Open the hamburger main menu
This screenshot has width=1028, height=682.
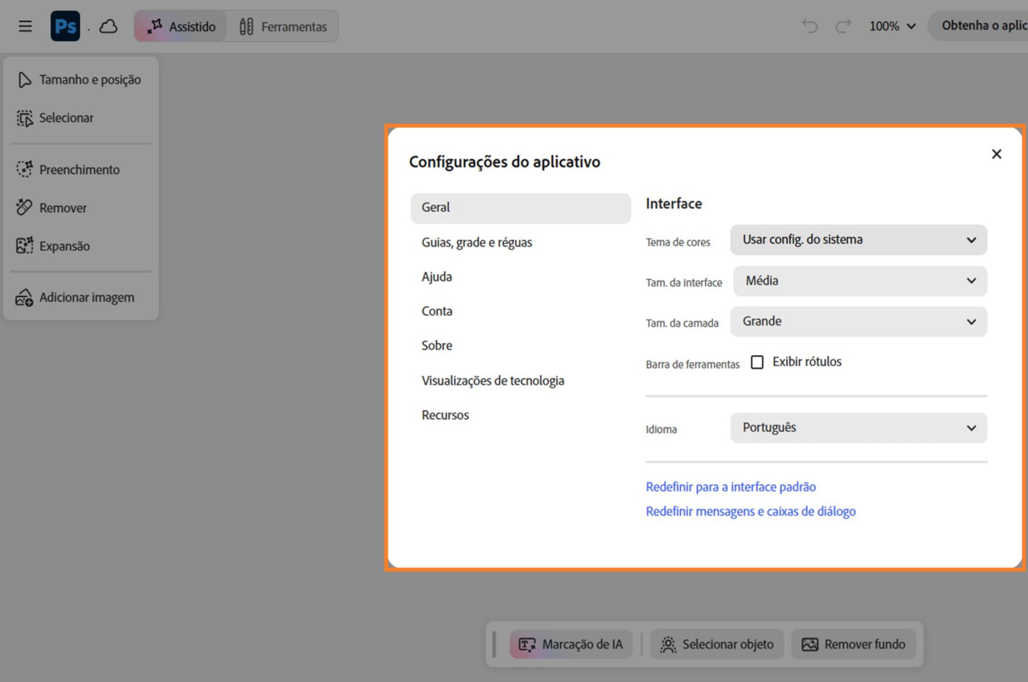[x=25, y=26]
